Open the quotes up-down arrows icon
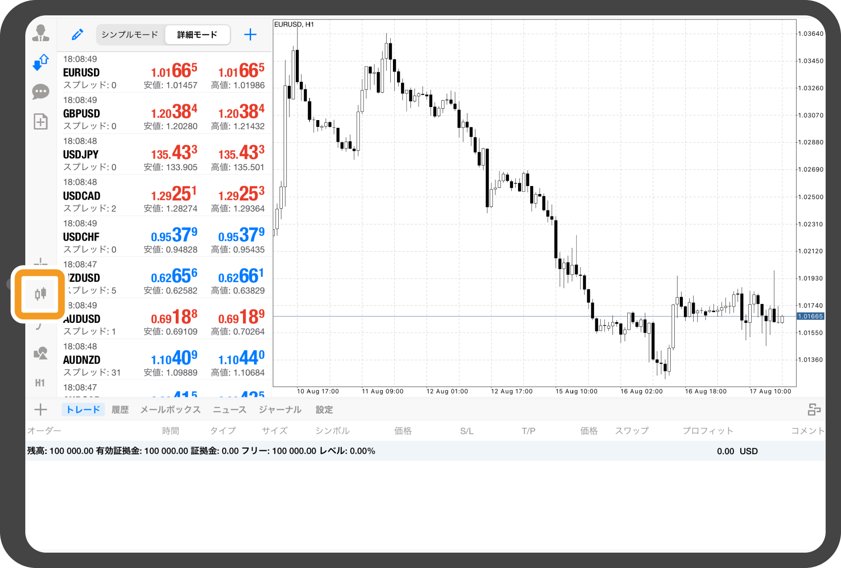The height and width of the screenshot is (568, 841). [x=41, y=62]
